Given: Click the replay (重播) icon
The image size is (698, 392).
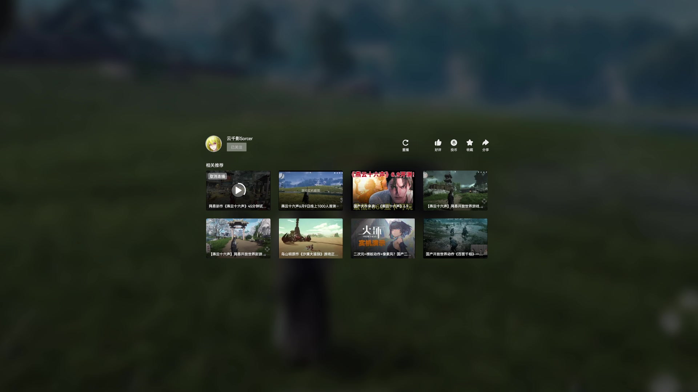Looking at the screenshot, I should click(405, 143).
